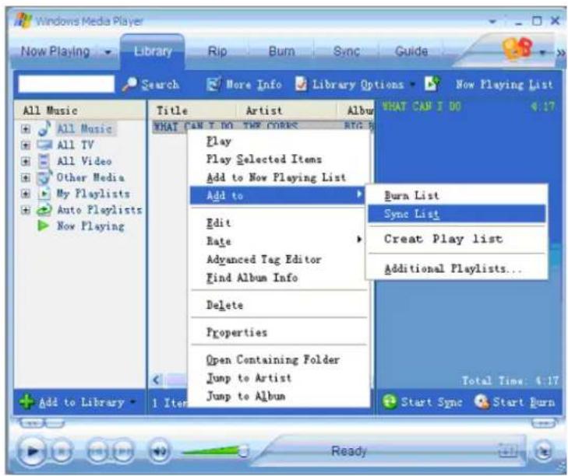Select the All TV monitor icon
The height and width of the screenshot is (476, 568).
[44, 145]
